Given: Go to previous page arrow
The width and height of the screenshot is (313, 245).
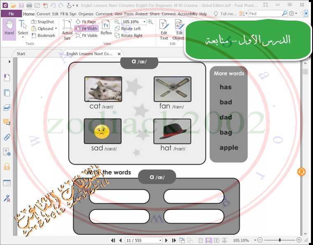Looking at the screenshot, I should pyautogui.click(x=120, y=240).
